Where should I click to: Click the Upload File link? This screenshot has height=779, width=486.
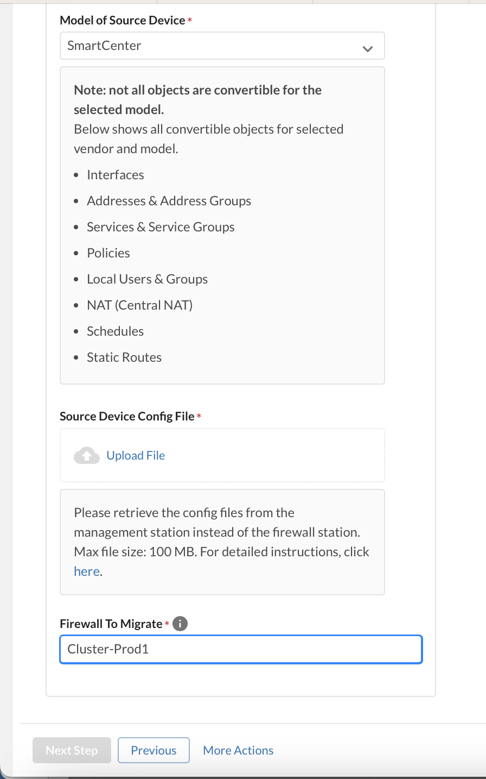coord(136,455)
